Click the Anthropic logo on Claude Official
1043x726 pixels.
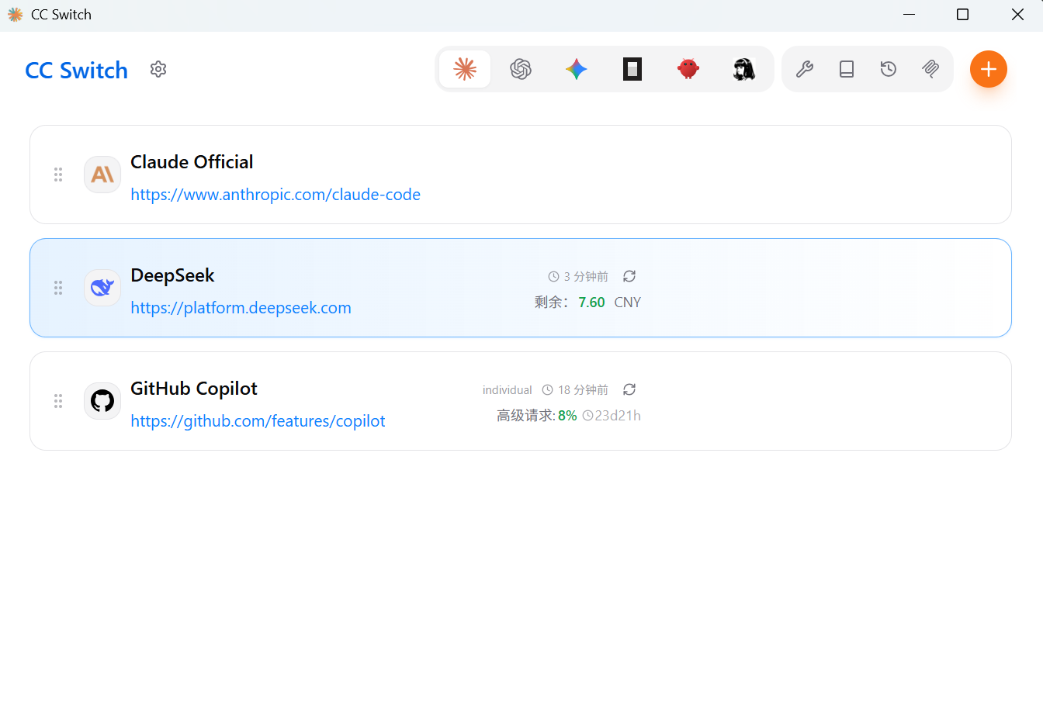(x=102, y=175)
